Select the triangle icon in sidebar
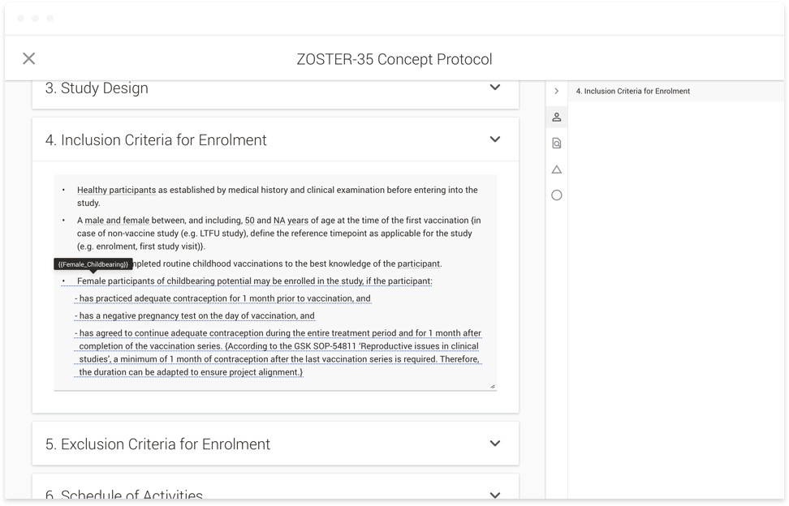 pyautogui.click(x=557, y=169)
